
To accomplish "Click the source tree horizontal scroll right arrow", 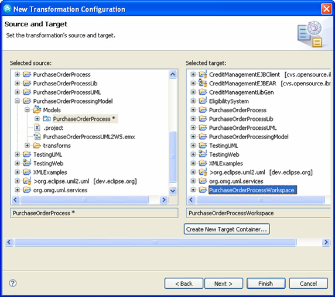I will (163, 200).
